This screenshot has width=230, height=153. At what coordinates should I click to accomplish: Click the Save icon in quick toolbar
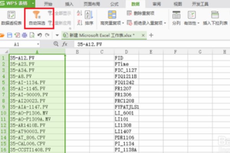[x=10, y=35]
